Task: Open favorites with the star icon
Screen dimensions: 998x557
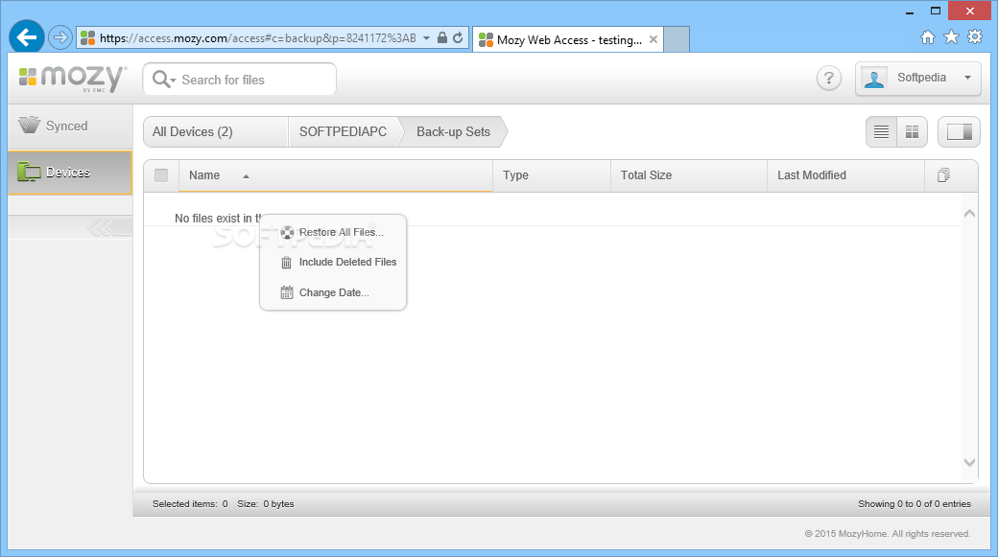Action: click(951, 36)
